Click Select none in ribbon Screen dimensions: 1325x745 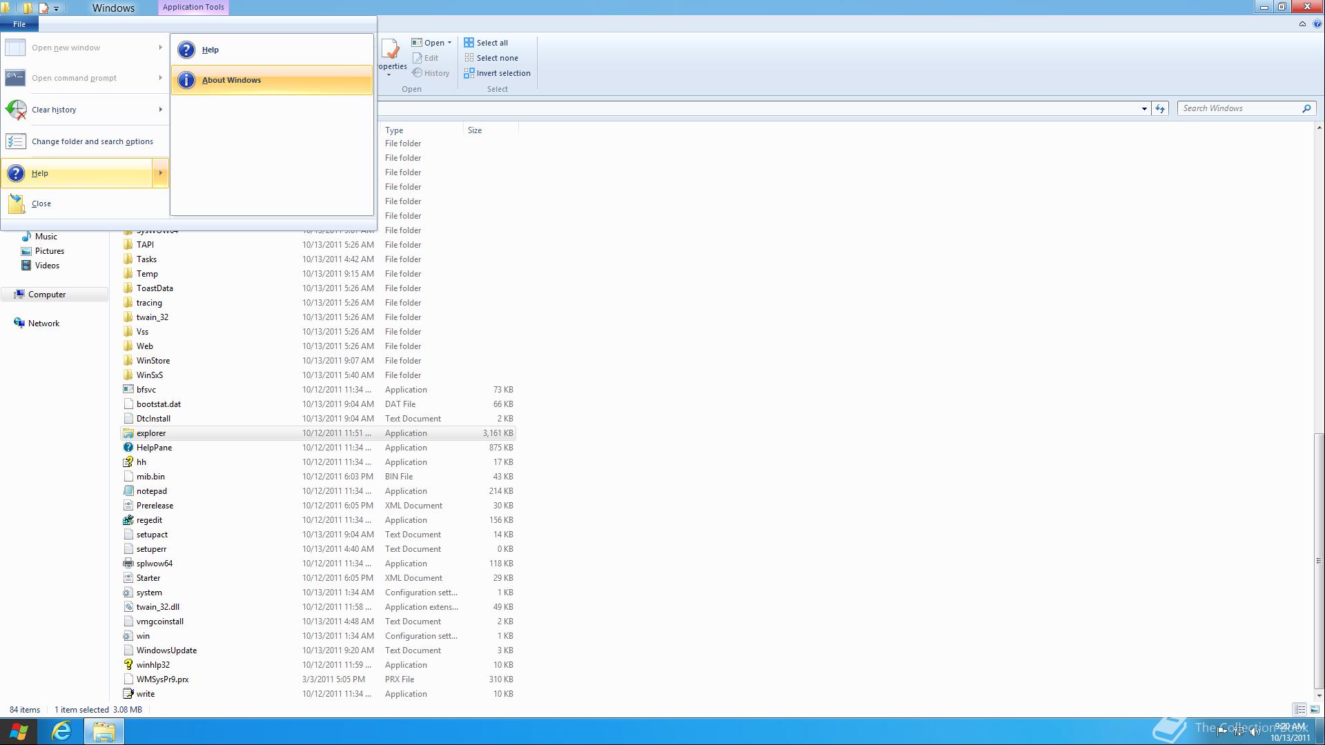(x=491, y=58)
